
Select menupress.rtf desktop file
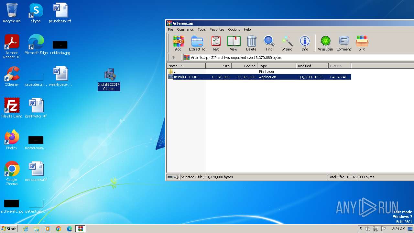pyautogui.click(x=36, y=172)
